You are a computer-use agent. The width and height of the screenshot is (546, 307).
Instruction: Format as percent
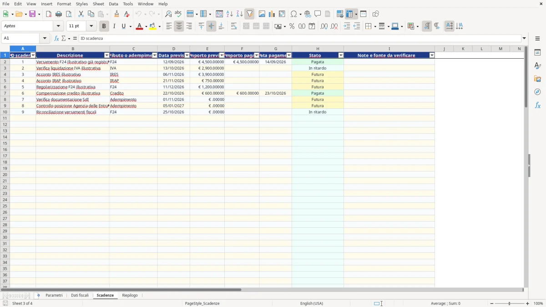click(292, 26)
